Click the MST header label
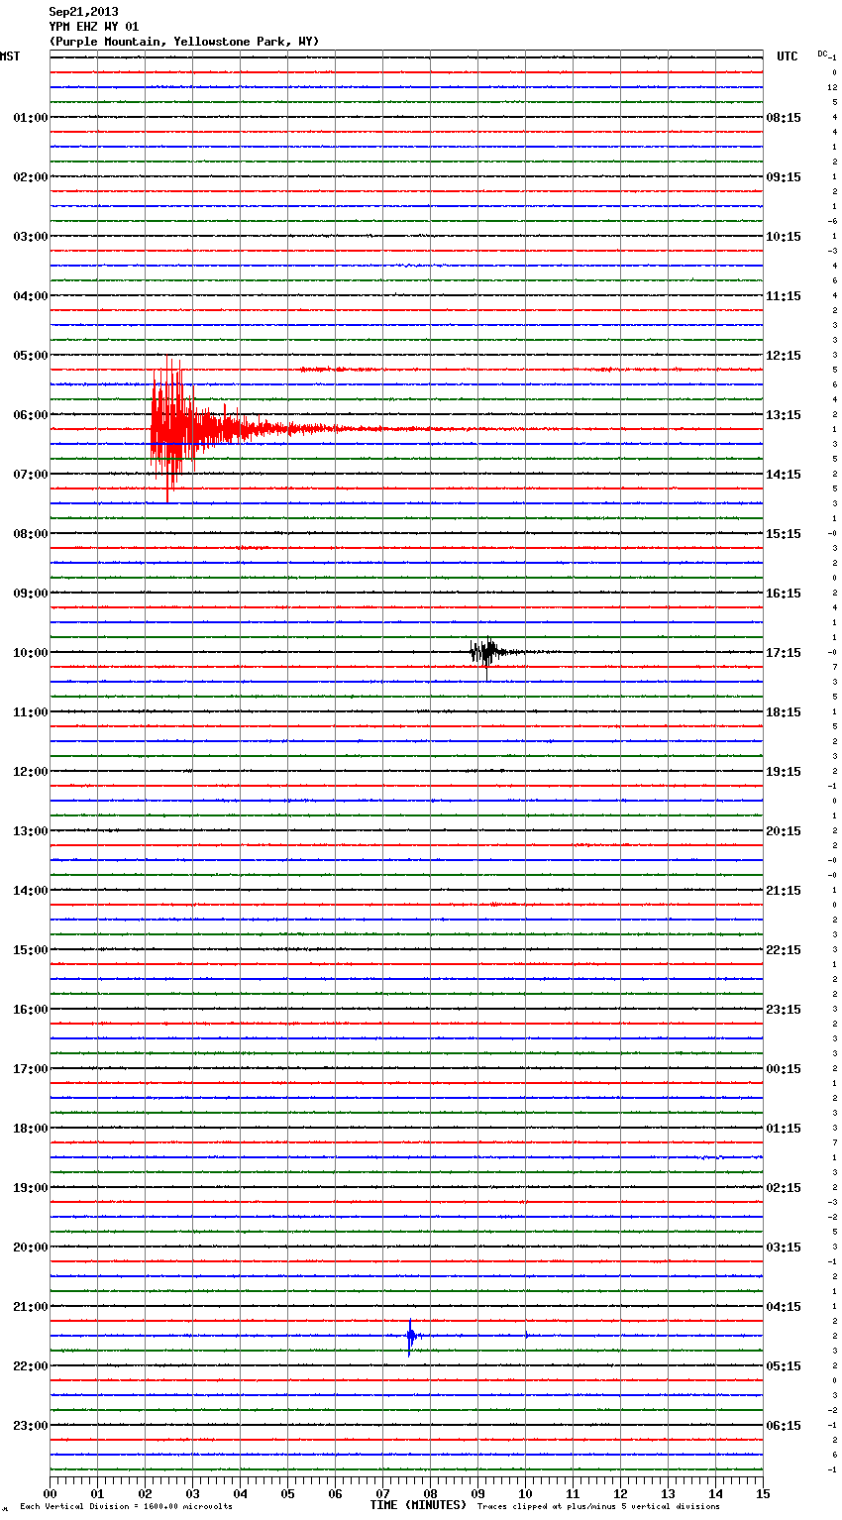Screen dimensions: 842x1520 click(10, 56)
